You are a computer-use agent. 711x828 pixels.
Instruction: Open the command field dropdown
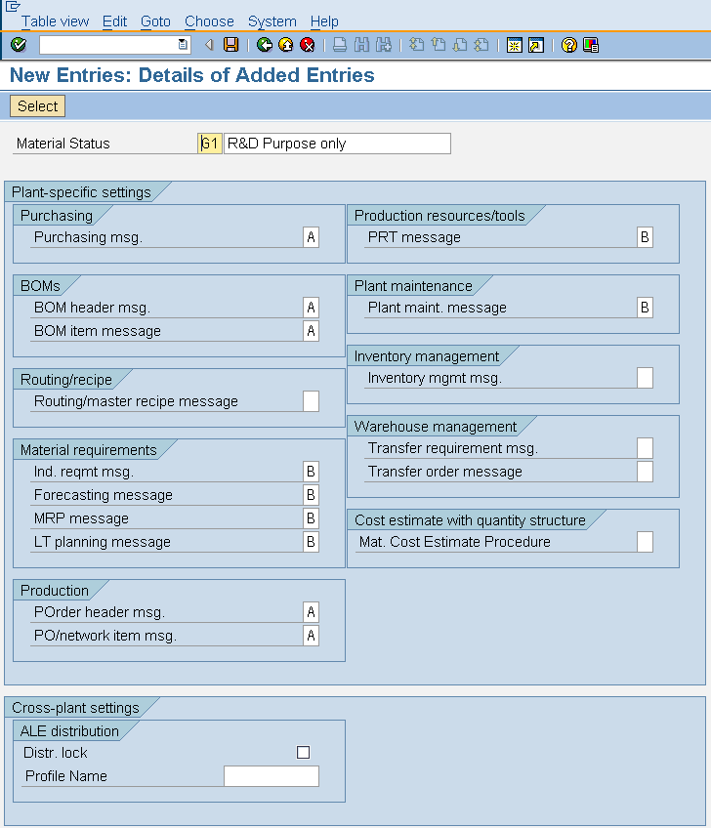182,43
